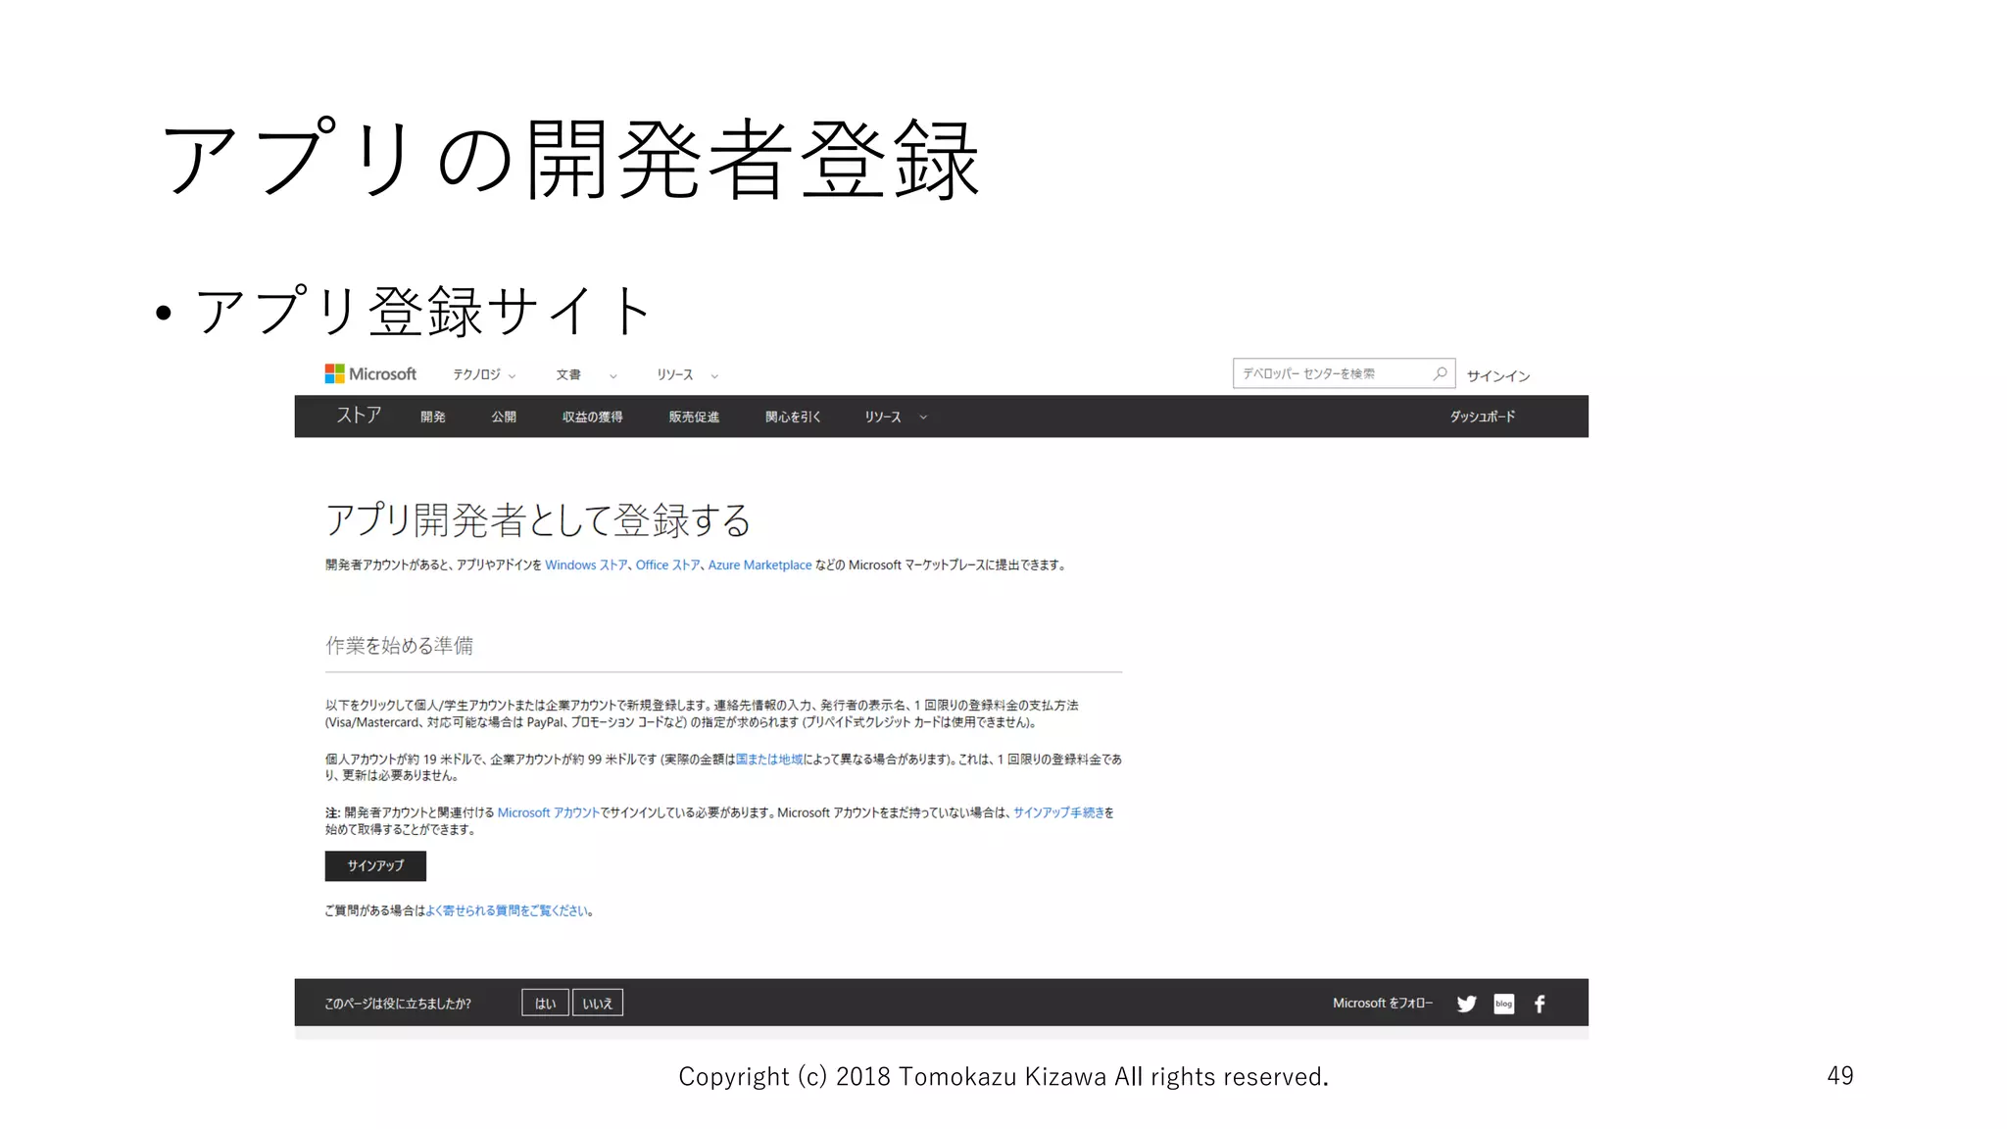Click the このページは役に立ちましたか? text
The height and width of the screenshot is (1129, 2007).
(398, 1004)
